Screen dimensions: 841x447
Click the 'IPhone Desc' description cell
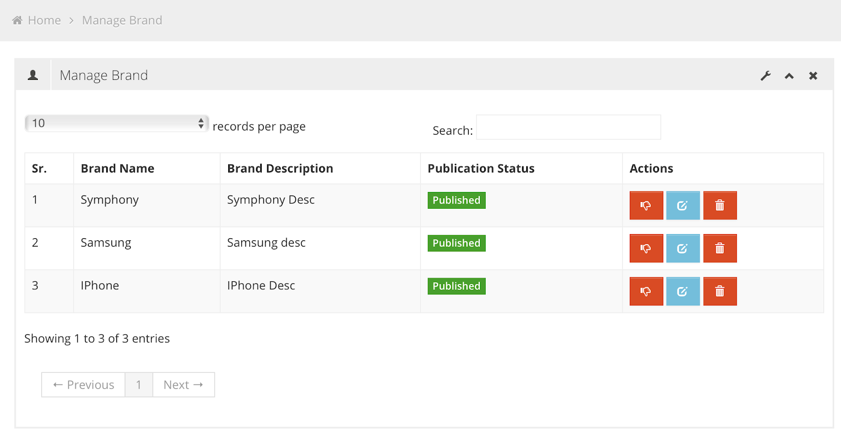320,291
